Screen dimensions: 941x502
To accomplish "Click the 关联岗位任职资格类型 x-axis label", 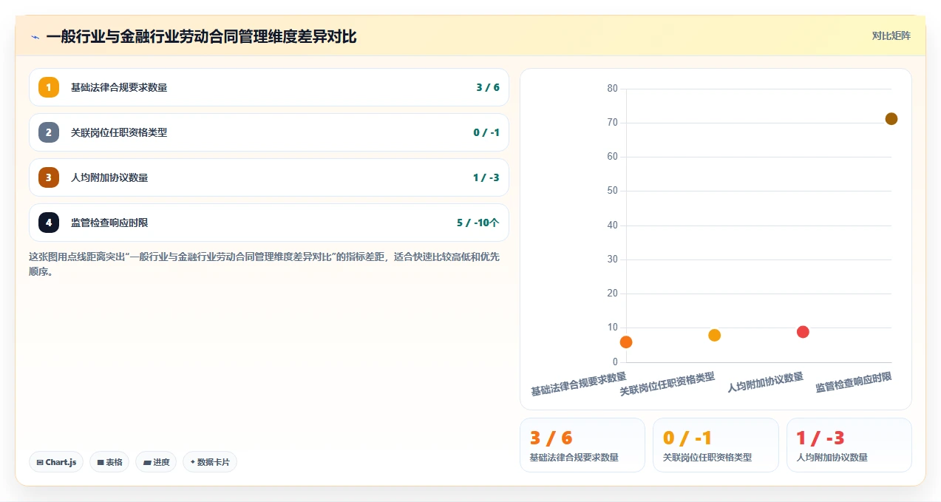I will [x=667, y=384].
